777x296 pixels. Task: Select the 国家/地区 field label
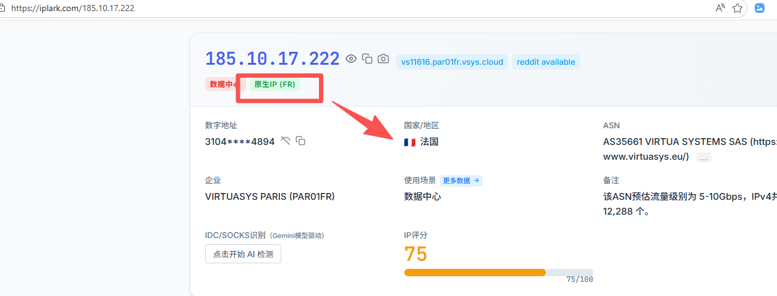[421, 125]
